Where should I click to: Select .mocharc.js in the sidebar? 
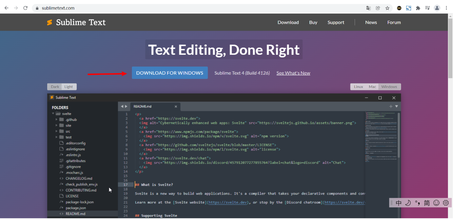click(74, 173)
